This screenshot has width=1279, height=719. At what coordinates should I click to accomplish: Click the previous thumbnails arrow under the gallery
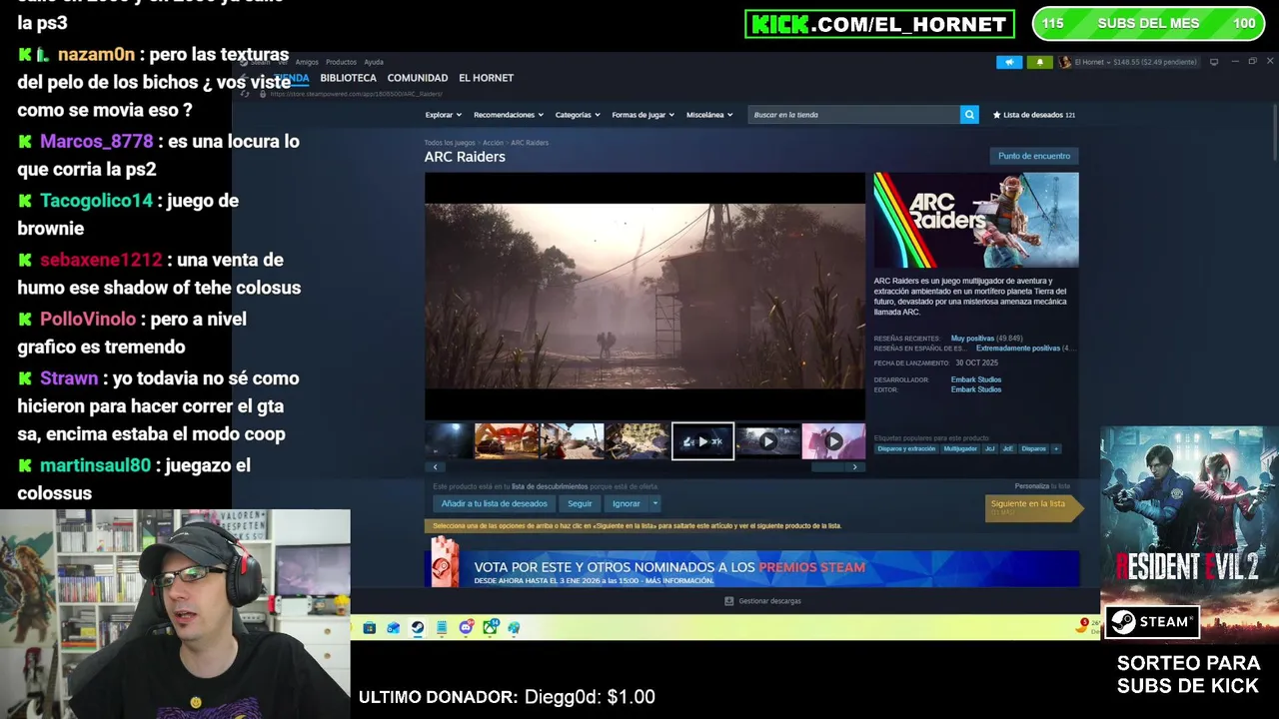(435, 466)
